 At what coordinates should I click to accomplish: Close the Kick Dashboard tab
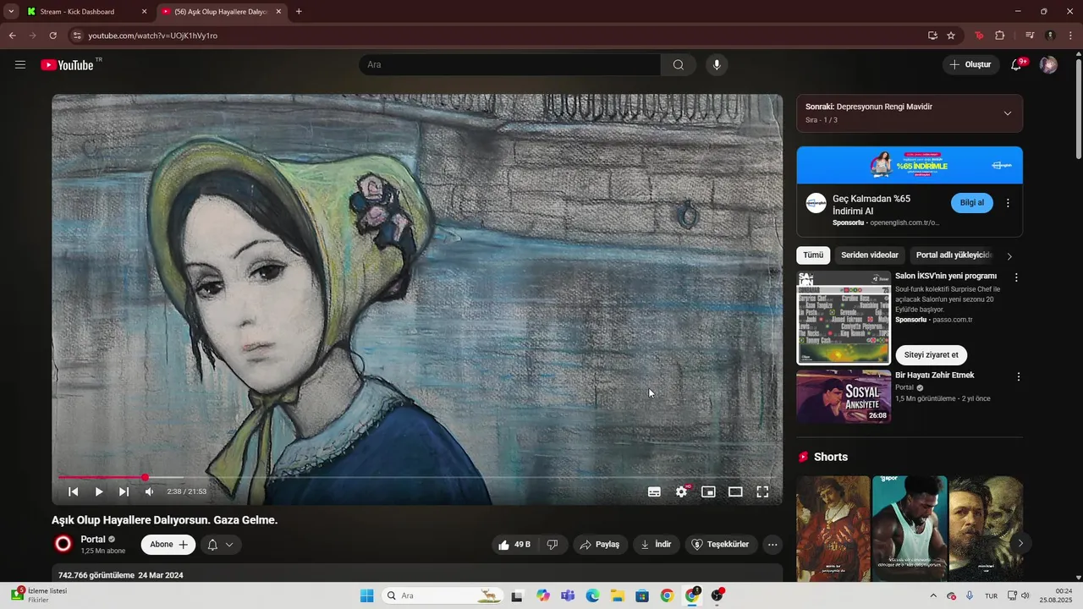[x=144, y=12]
